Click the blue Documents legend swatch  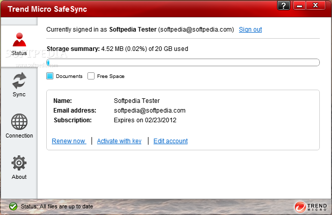click(50, 76)
